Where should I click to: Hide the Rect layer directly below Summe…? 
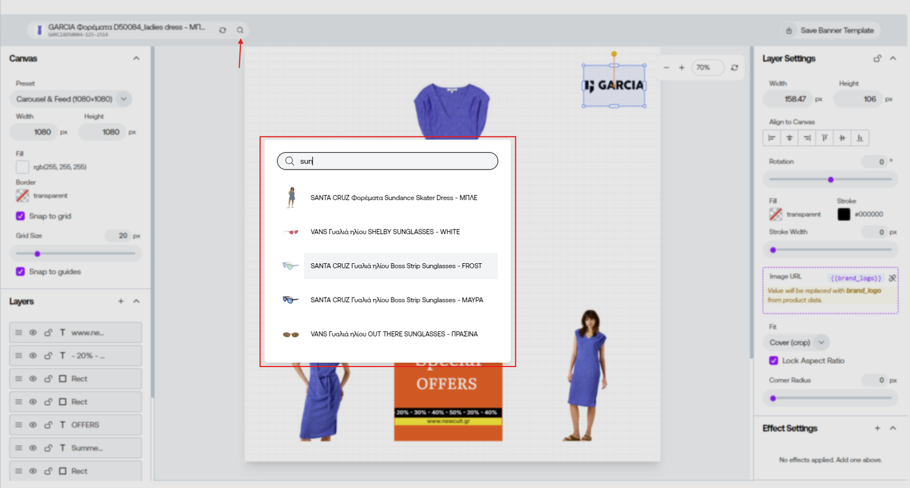(33, 471)
